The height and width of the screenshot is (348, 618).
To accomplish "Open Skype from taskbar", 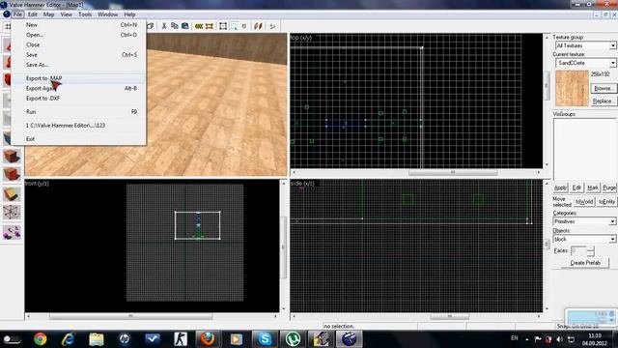I will [265, 339].
